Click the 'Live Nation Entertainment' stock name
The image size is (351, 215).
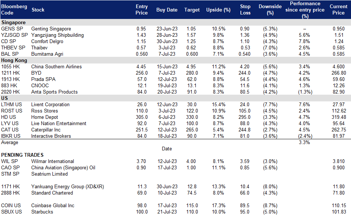tap(59, 123)
